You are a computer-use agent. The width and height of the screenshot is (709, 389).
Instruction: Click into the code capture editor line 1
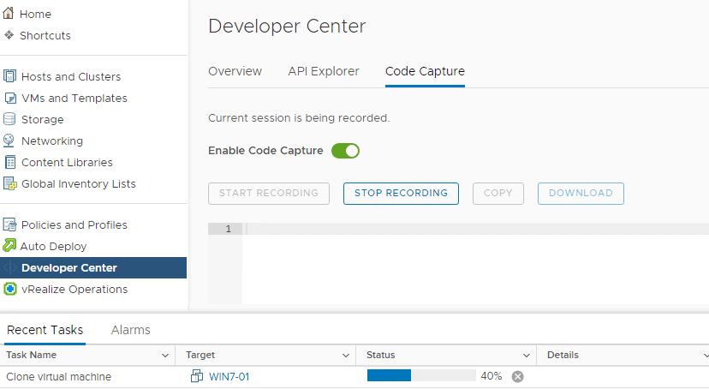point(474,229)
